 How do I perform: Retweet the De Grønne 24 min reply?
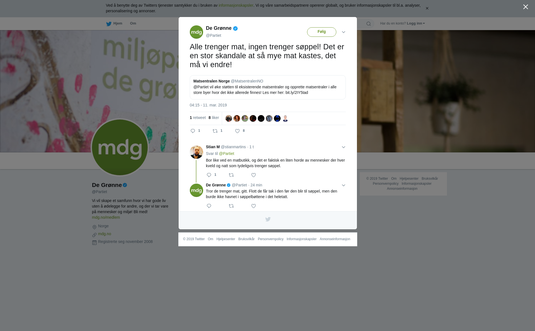(231, 206)
